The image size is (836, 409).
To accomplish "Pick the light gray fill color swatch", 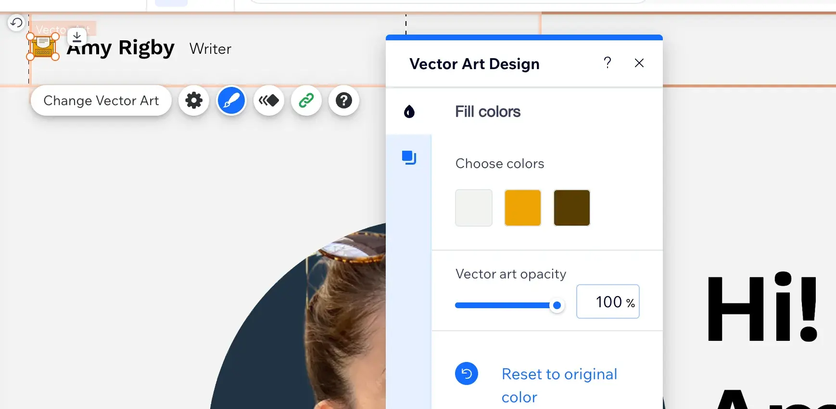I will (x=474, y=208).
